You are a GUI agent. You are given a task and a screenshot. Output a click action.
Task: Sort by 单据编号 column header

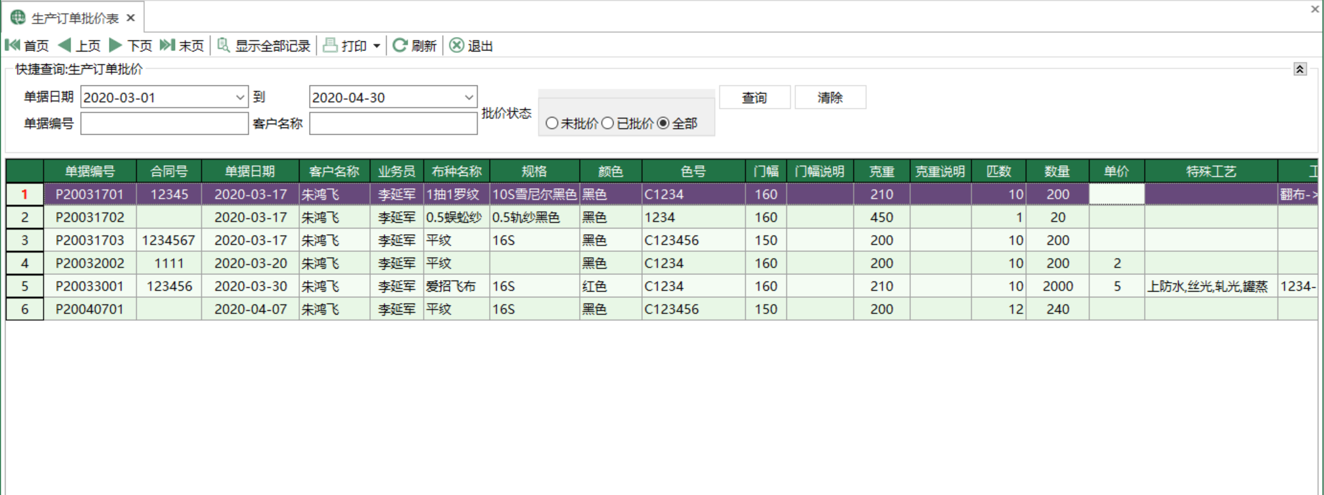[90, 171]
